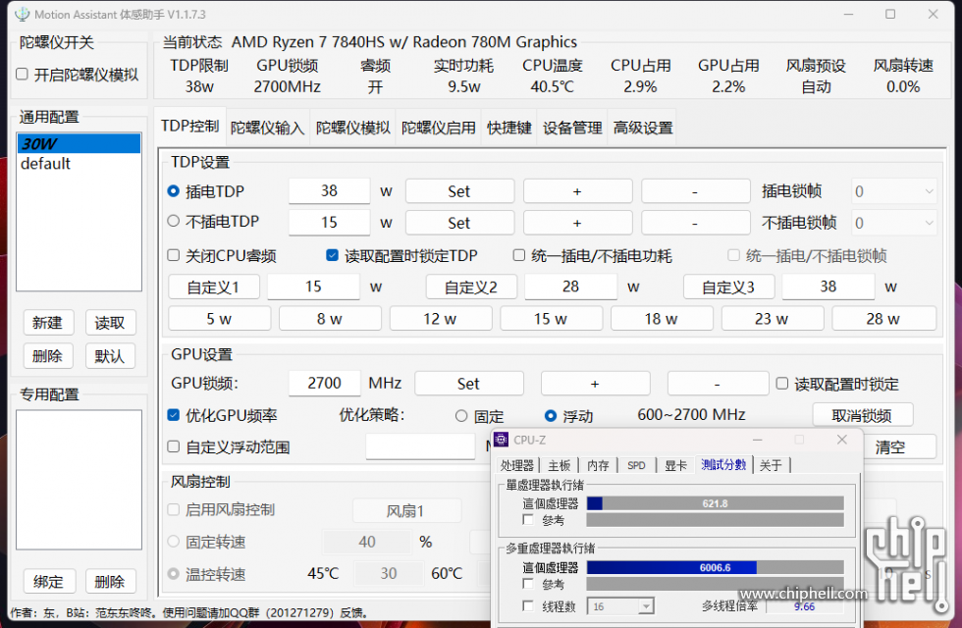Click Set button for 插电TDP

(459, 191)
